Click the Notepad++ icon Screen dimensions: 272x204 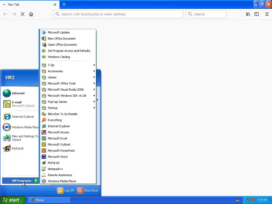click(x=44, y=169)
